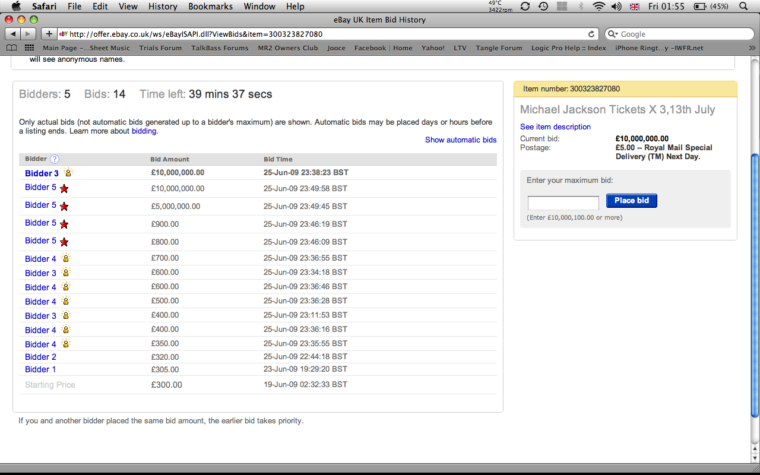
Task: Click the vertical scrollbar thumb
Action: (x=755, y=285)
